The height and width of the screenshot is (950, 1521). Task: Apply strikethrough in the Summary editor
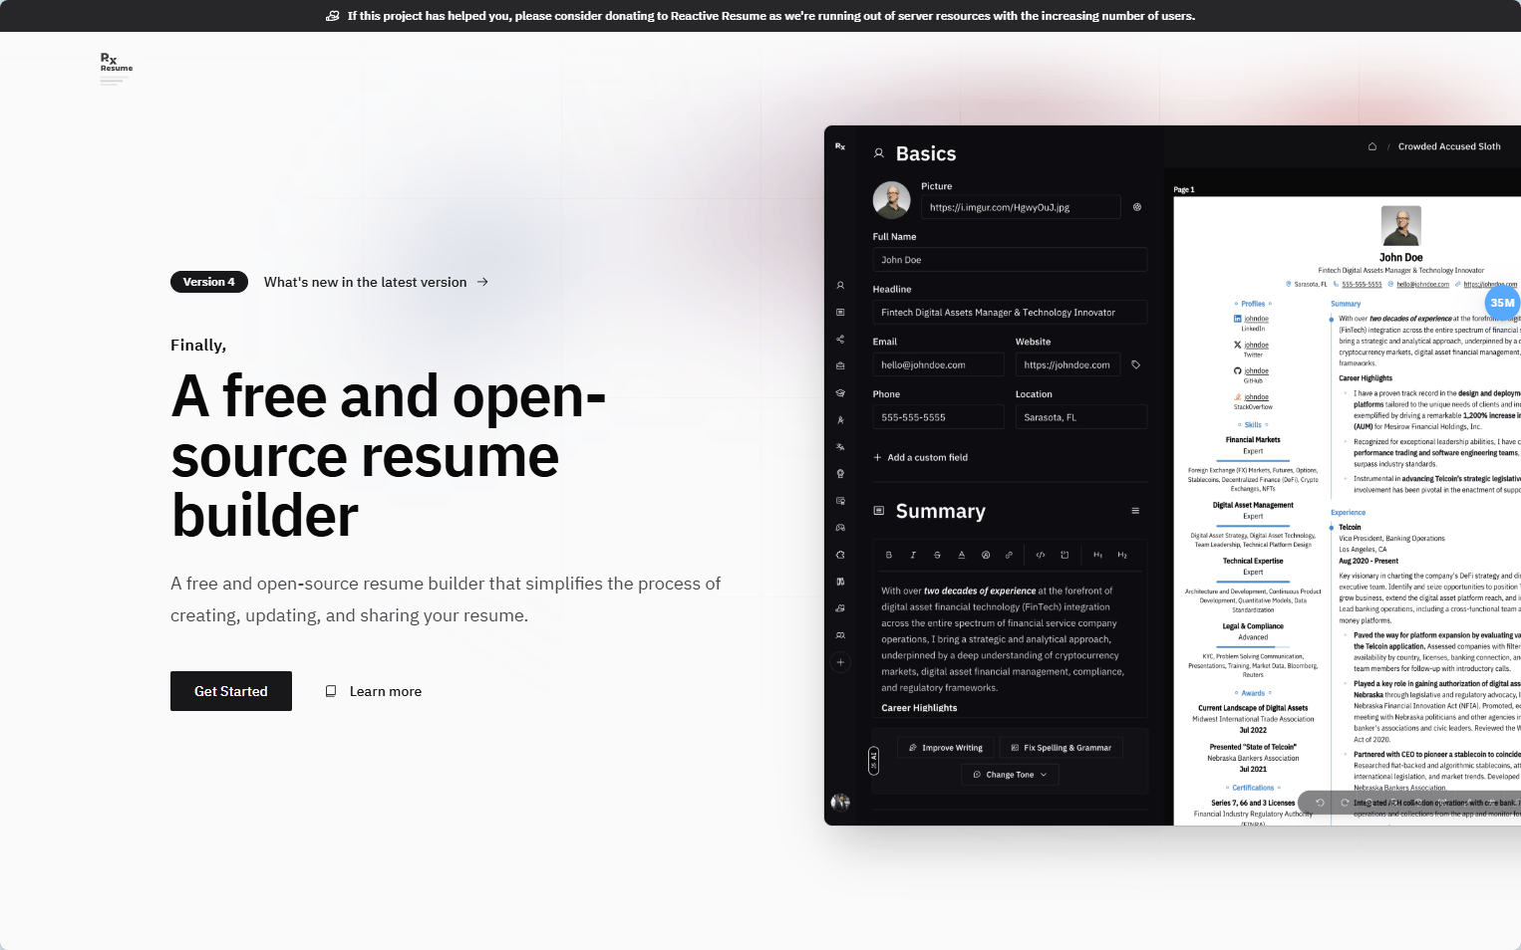[x=937, y=555]
